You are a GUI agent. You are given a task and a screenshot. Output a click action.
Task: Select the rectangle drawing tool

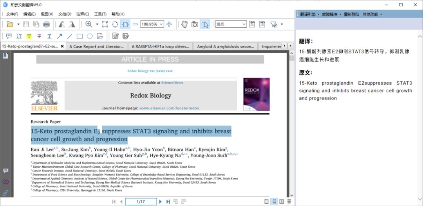point(80,36)
